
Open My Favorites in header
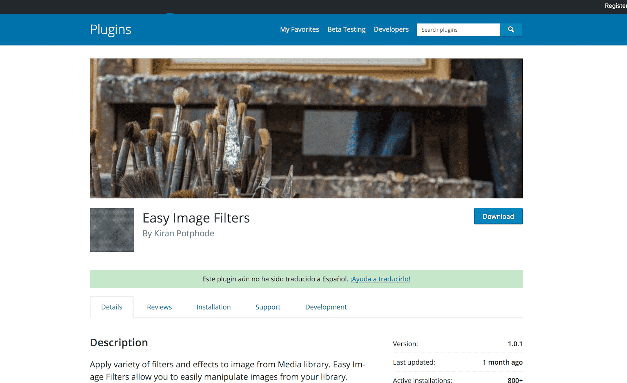coord(299,29)
